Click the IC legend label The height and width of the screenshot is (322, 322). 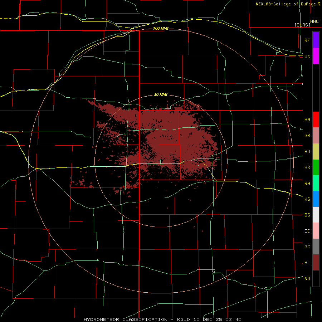coord(307,231)
